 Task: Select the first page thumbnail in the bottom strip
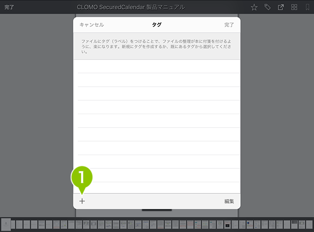click(x=6, y=224)
